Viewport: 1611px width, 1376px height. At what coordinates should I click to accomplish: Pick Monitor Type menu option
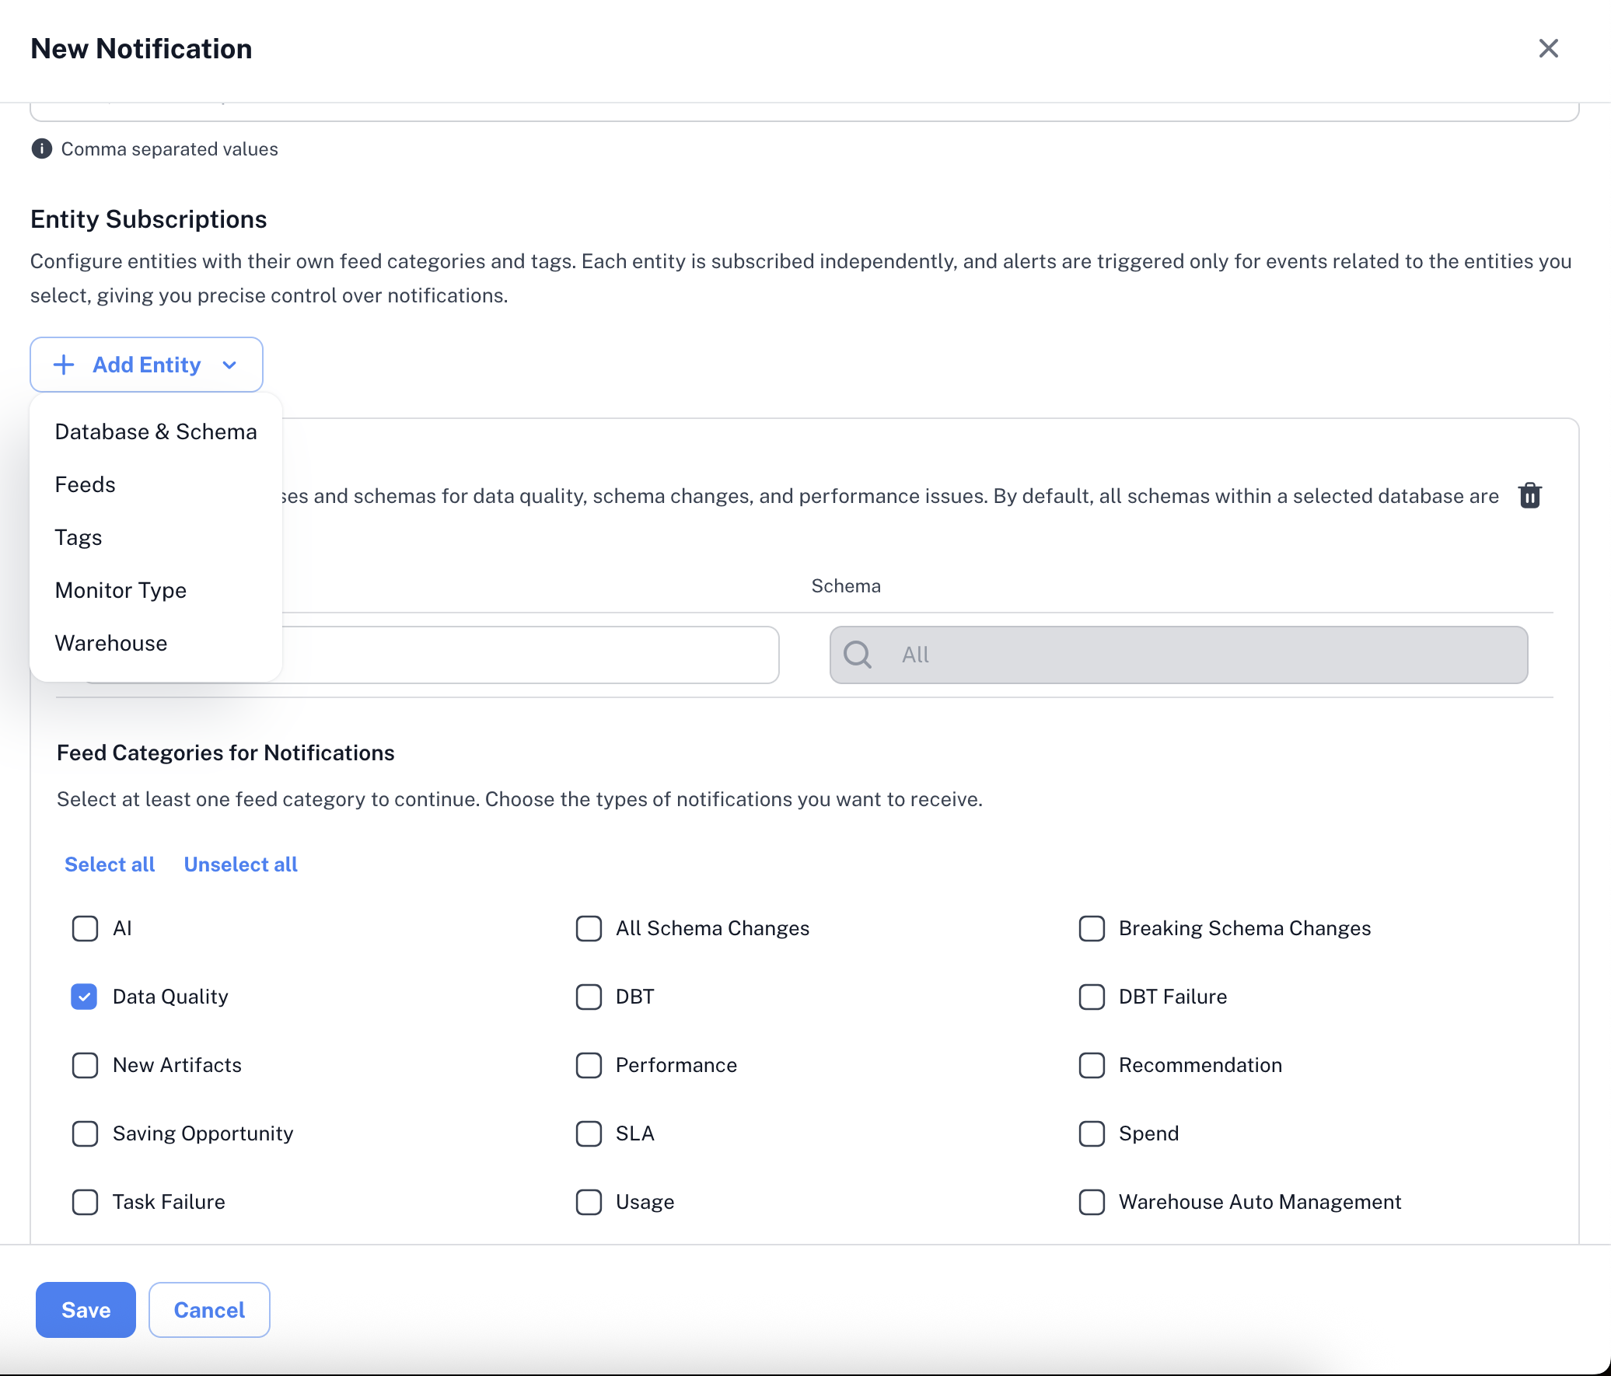(x=121, y=590)
